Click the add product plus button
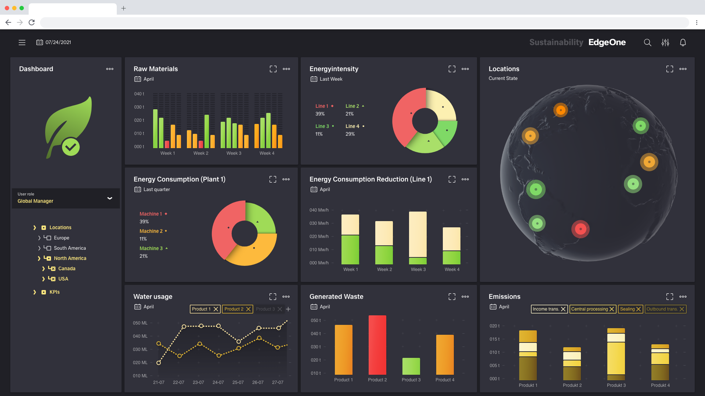Image resolution: width=705 pixels, height=396 pixels. [288, 309]
